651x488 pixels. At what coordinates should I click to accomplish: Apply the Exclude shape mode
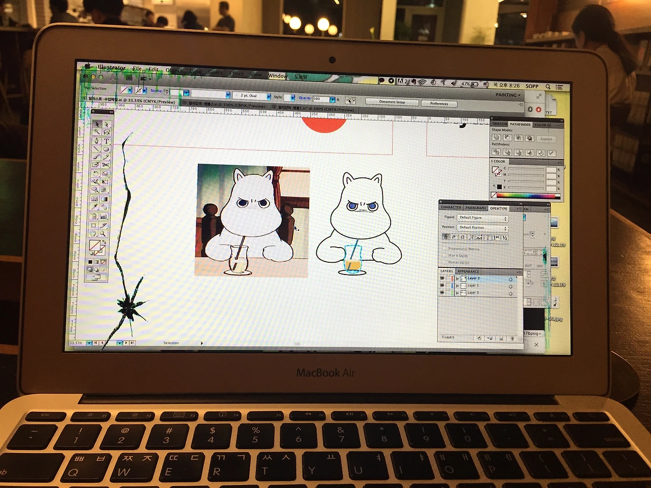pyautogui.click(x=529, y=138)
